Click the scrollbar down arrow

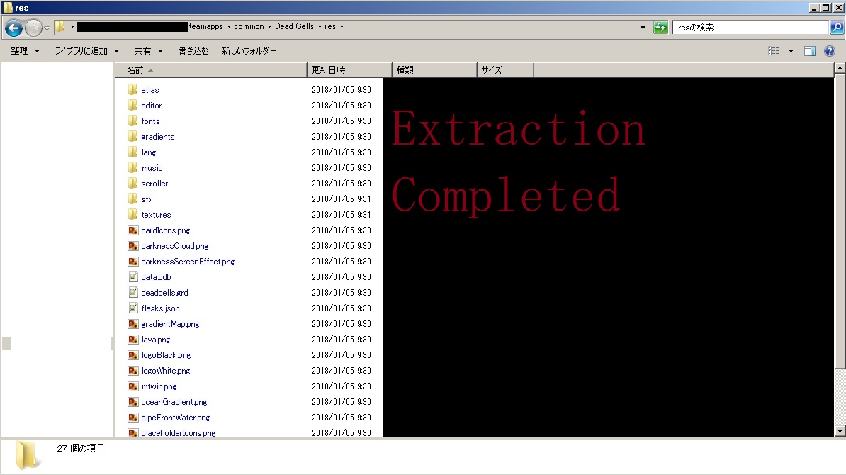pos(840,430)
